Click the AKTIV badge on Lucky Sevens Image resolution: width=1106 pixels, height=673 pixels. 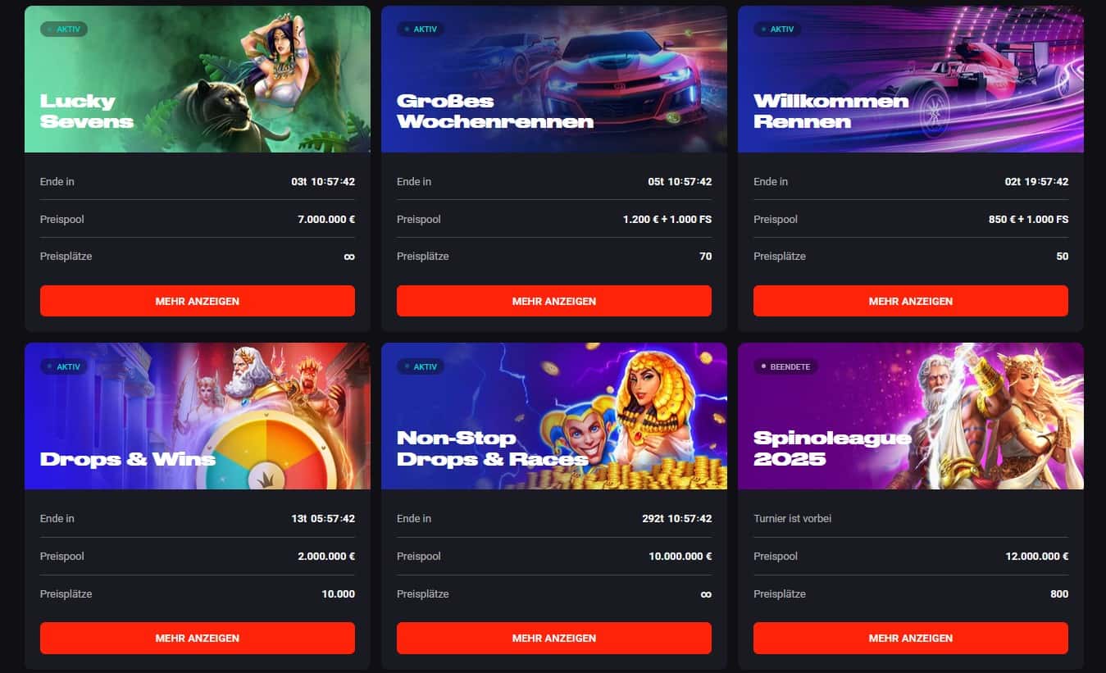pos(64,30)
